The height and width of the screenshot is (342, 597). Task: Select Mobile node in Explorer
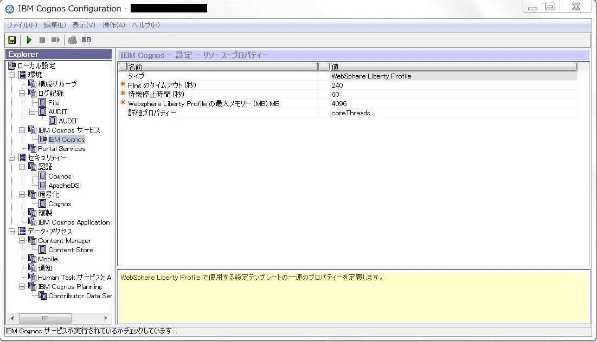pyautogui.click(x=48, y=259)
